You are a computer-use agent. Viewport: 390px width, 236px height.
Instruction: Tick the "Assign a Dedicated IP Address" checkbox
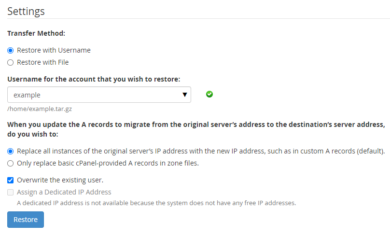pos(11,192)
